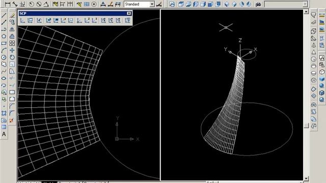Click the Aligned Dimension tool
The height and width of the screenshot is (183, 326).
(15, 4)
